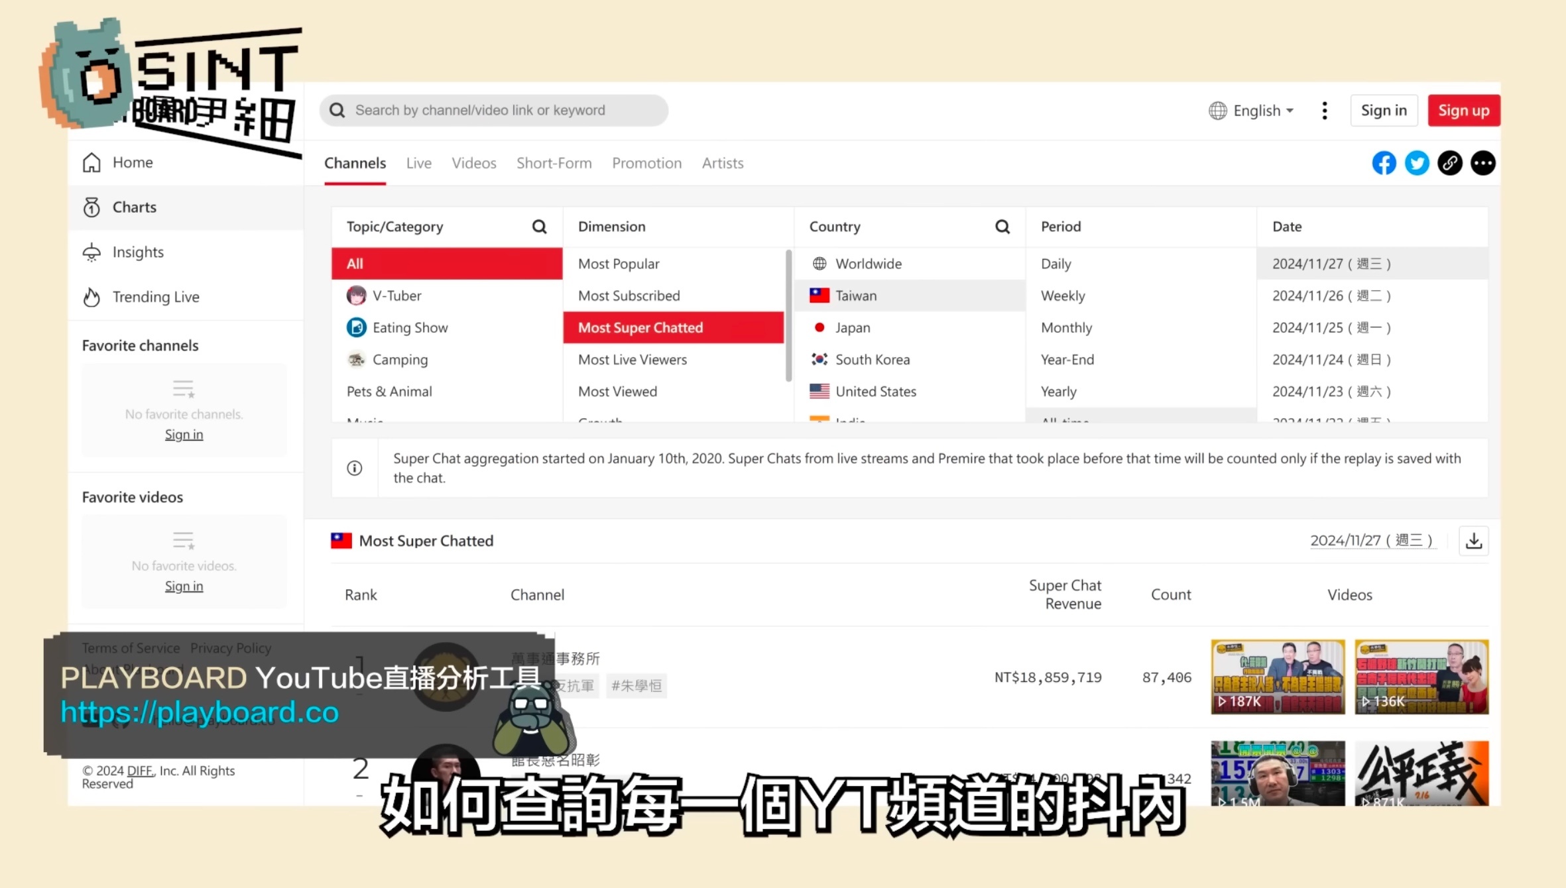Open the 2024/11/27 date selector above table
This screenshot has width=1566, height=888.
tap(1372, 541)
